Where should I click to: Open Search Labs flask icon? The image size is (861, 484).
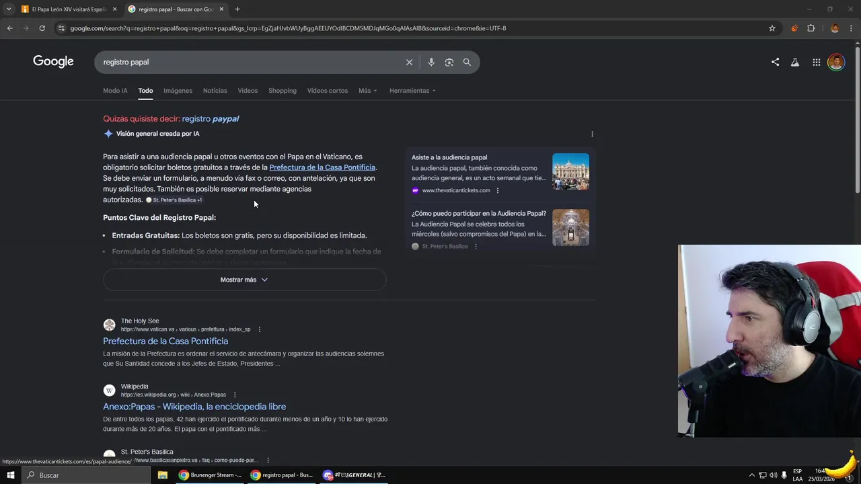795,62
